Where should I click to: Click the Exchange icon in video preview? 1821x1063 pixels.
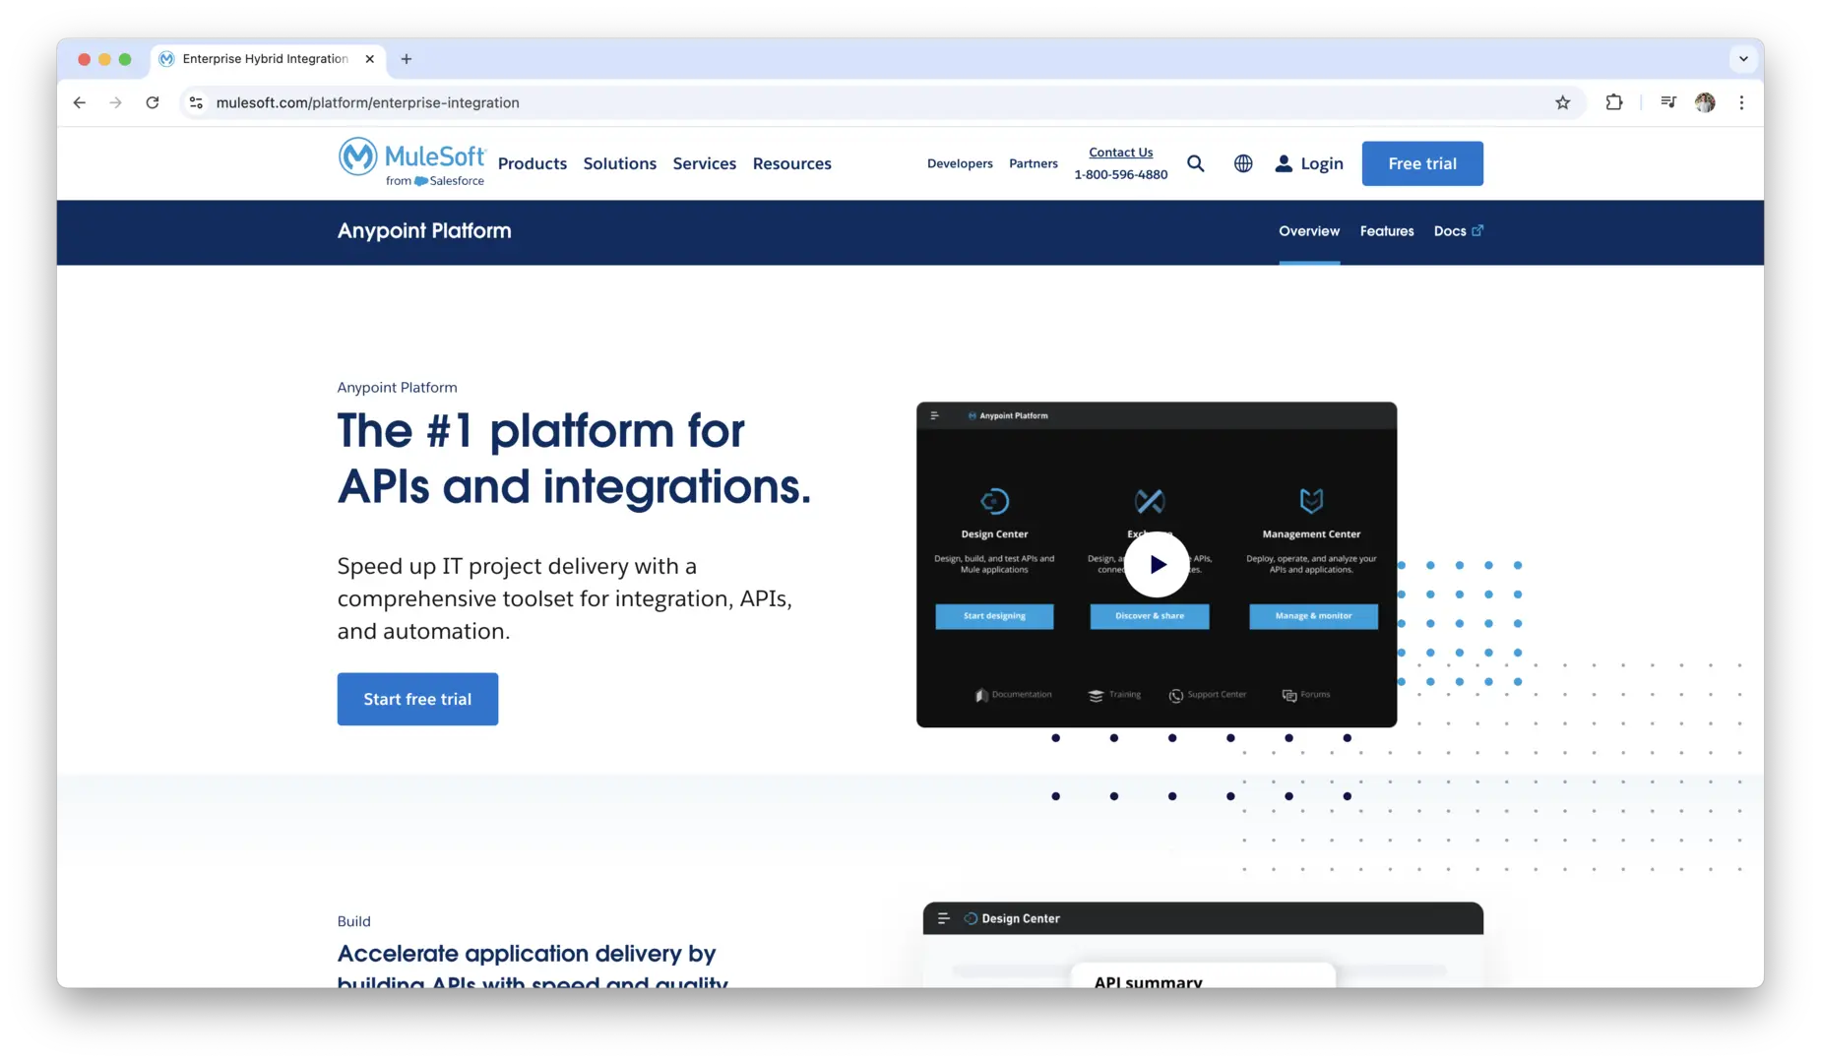click(1149, 501)
